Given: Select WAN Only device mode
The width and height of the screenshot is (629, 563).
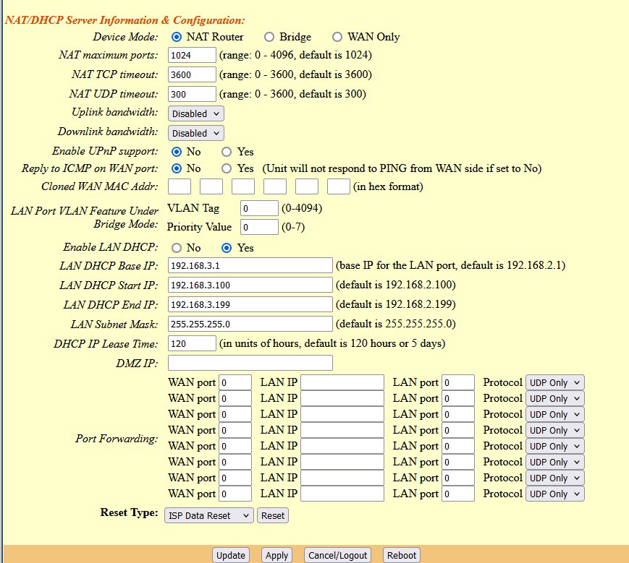Looking at the screenshot, I should tap(337, 38).
